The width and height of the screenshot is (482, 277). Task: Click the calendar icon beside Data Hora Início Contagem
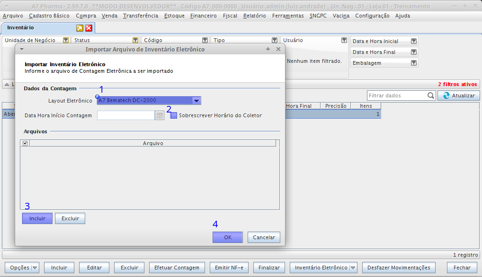tap(160, 115)
